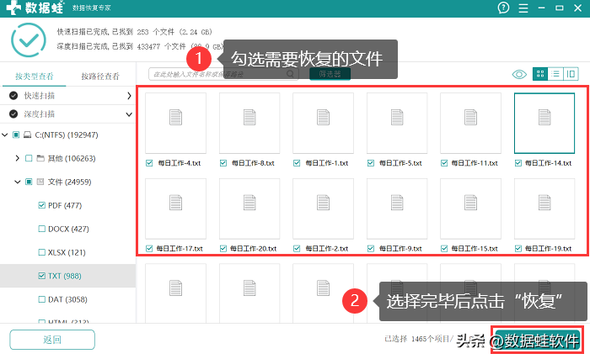Check the XLSX (121) checkbox
590x359 pixels.
pyautogui.click(x=42, y=252)
